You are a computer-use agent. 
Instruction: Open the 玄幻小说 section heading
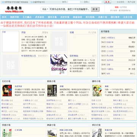tap(6, 81)
